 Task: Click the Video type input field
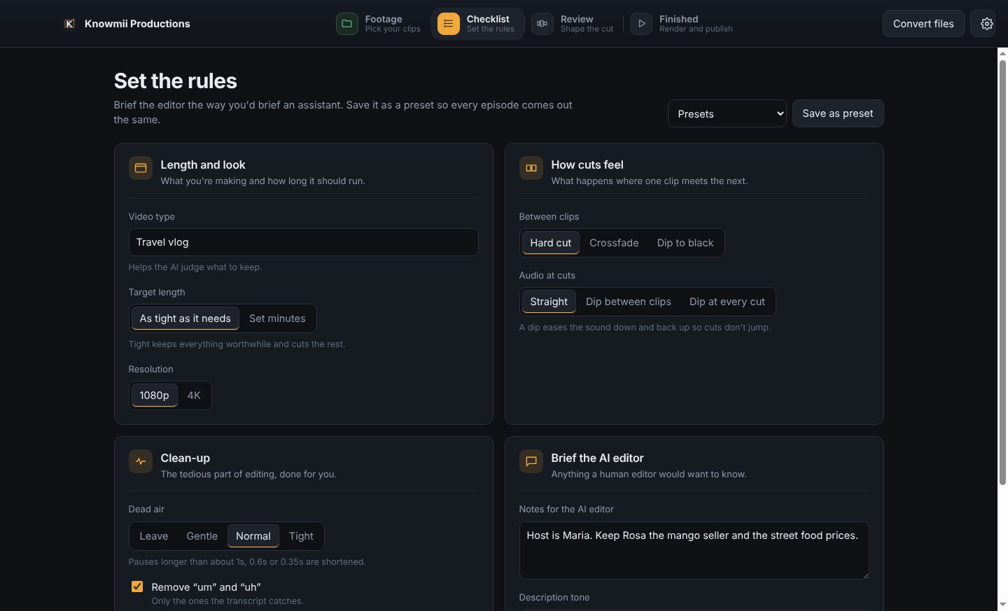[x=304, y=242]
